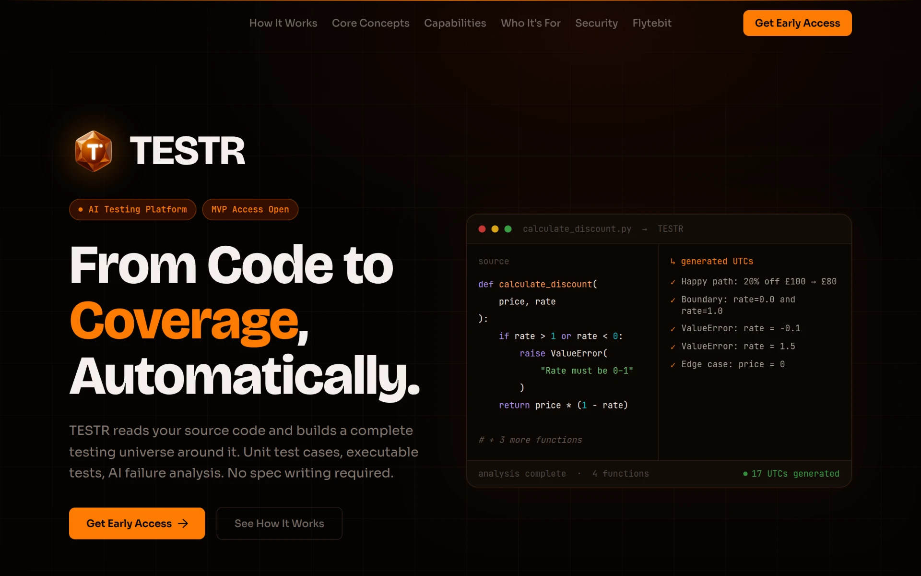Open Flytebit nav link
The width and height of the screenshot is (921, 576).
pos(652,23)
